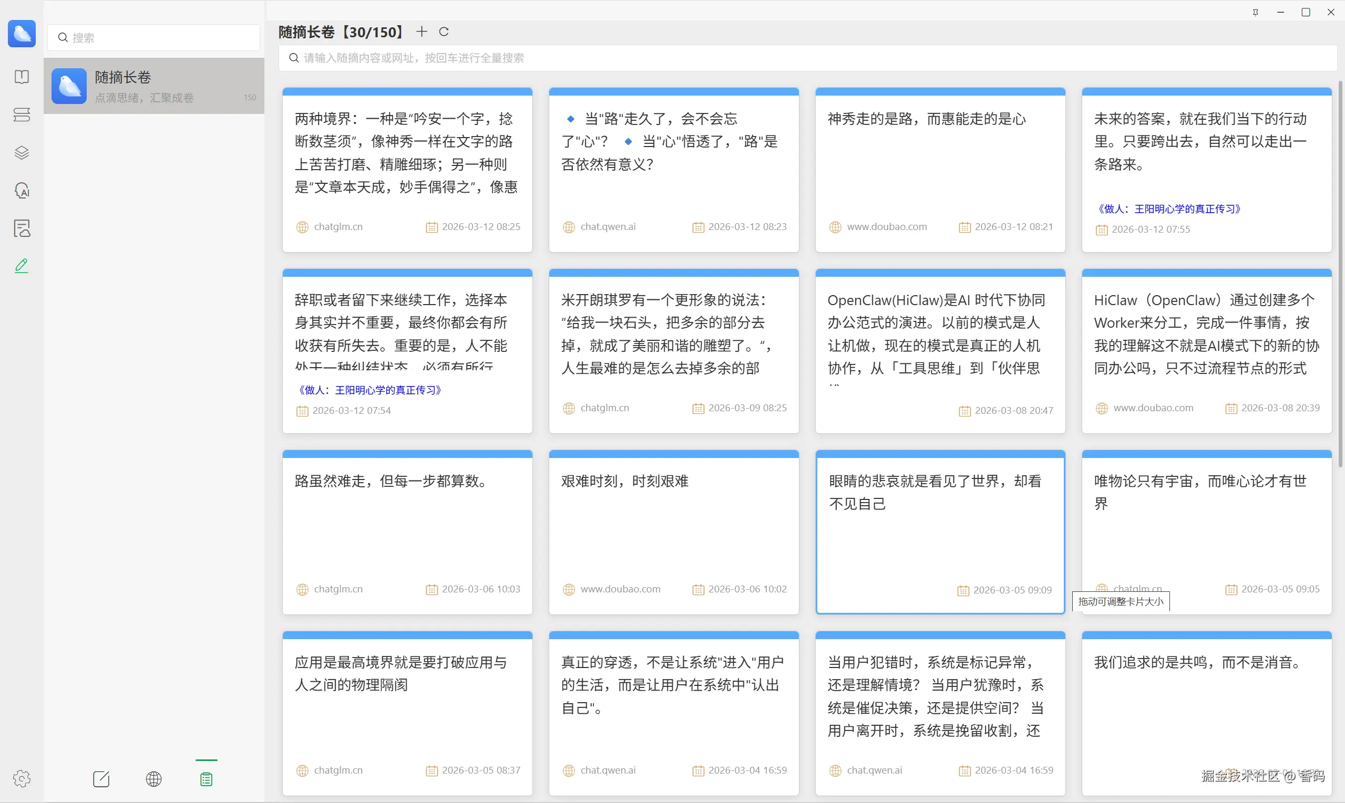Select the green list tab at bottom

(x=207, y=779)
